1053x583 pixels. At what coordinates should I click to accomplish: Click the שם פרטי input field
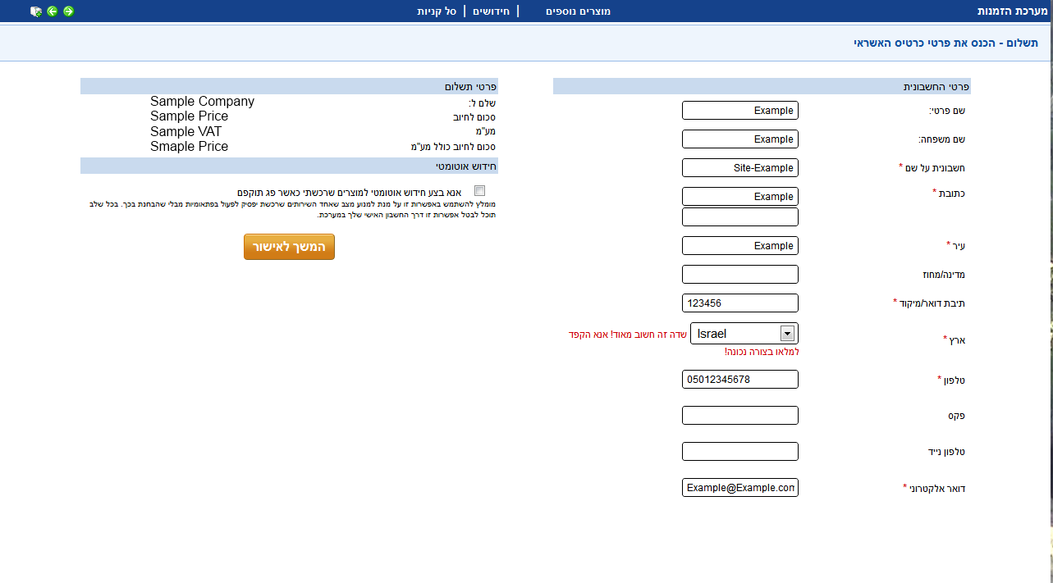coord(739,111)
